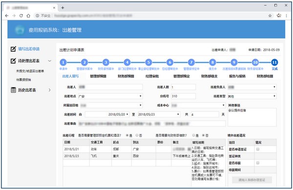Image resolution: width=293 pixels, height=190 pixels.
Task: Open the 成本中心 dropdown
Action: point(198,106)
